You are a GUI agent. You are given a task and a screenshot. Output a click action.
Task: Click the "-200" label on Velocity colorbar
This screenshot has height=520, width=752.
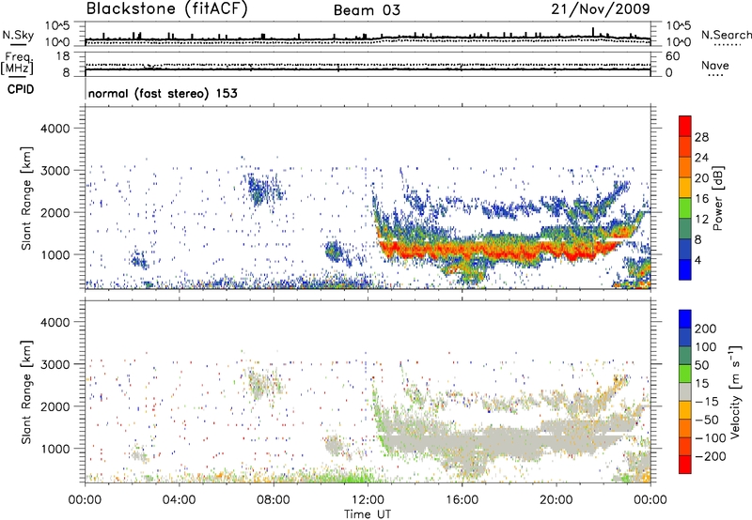point(711,456)
